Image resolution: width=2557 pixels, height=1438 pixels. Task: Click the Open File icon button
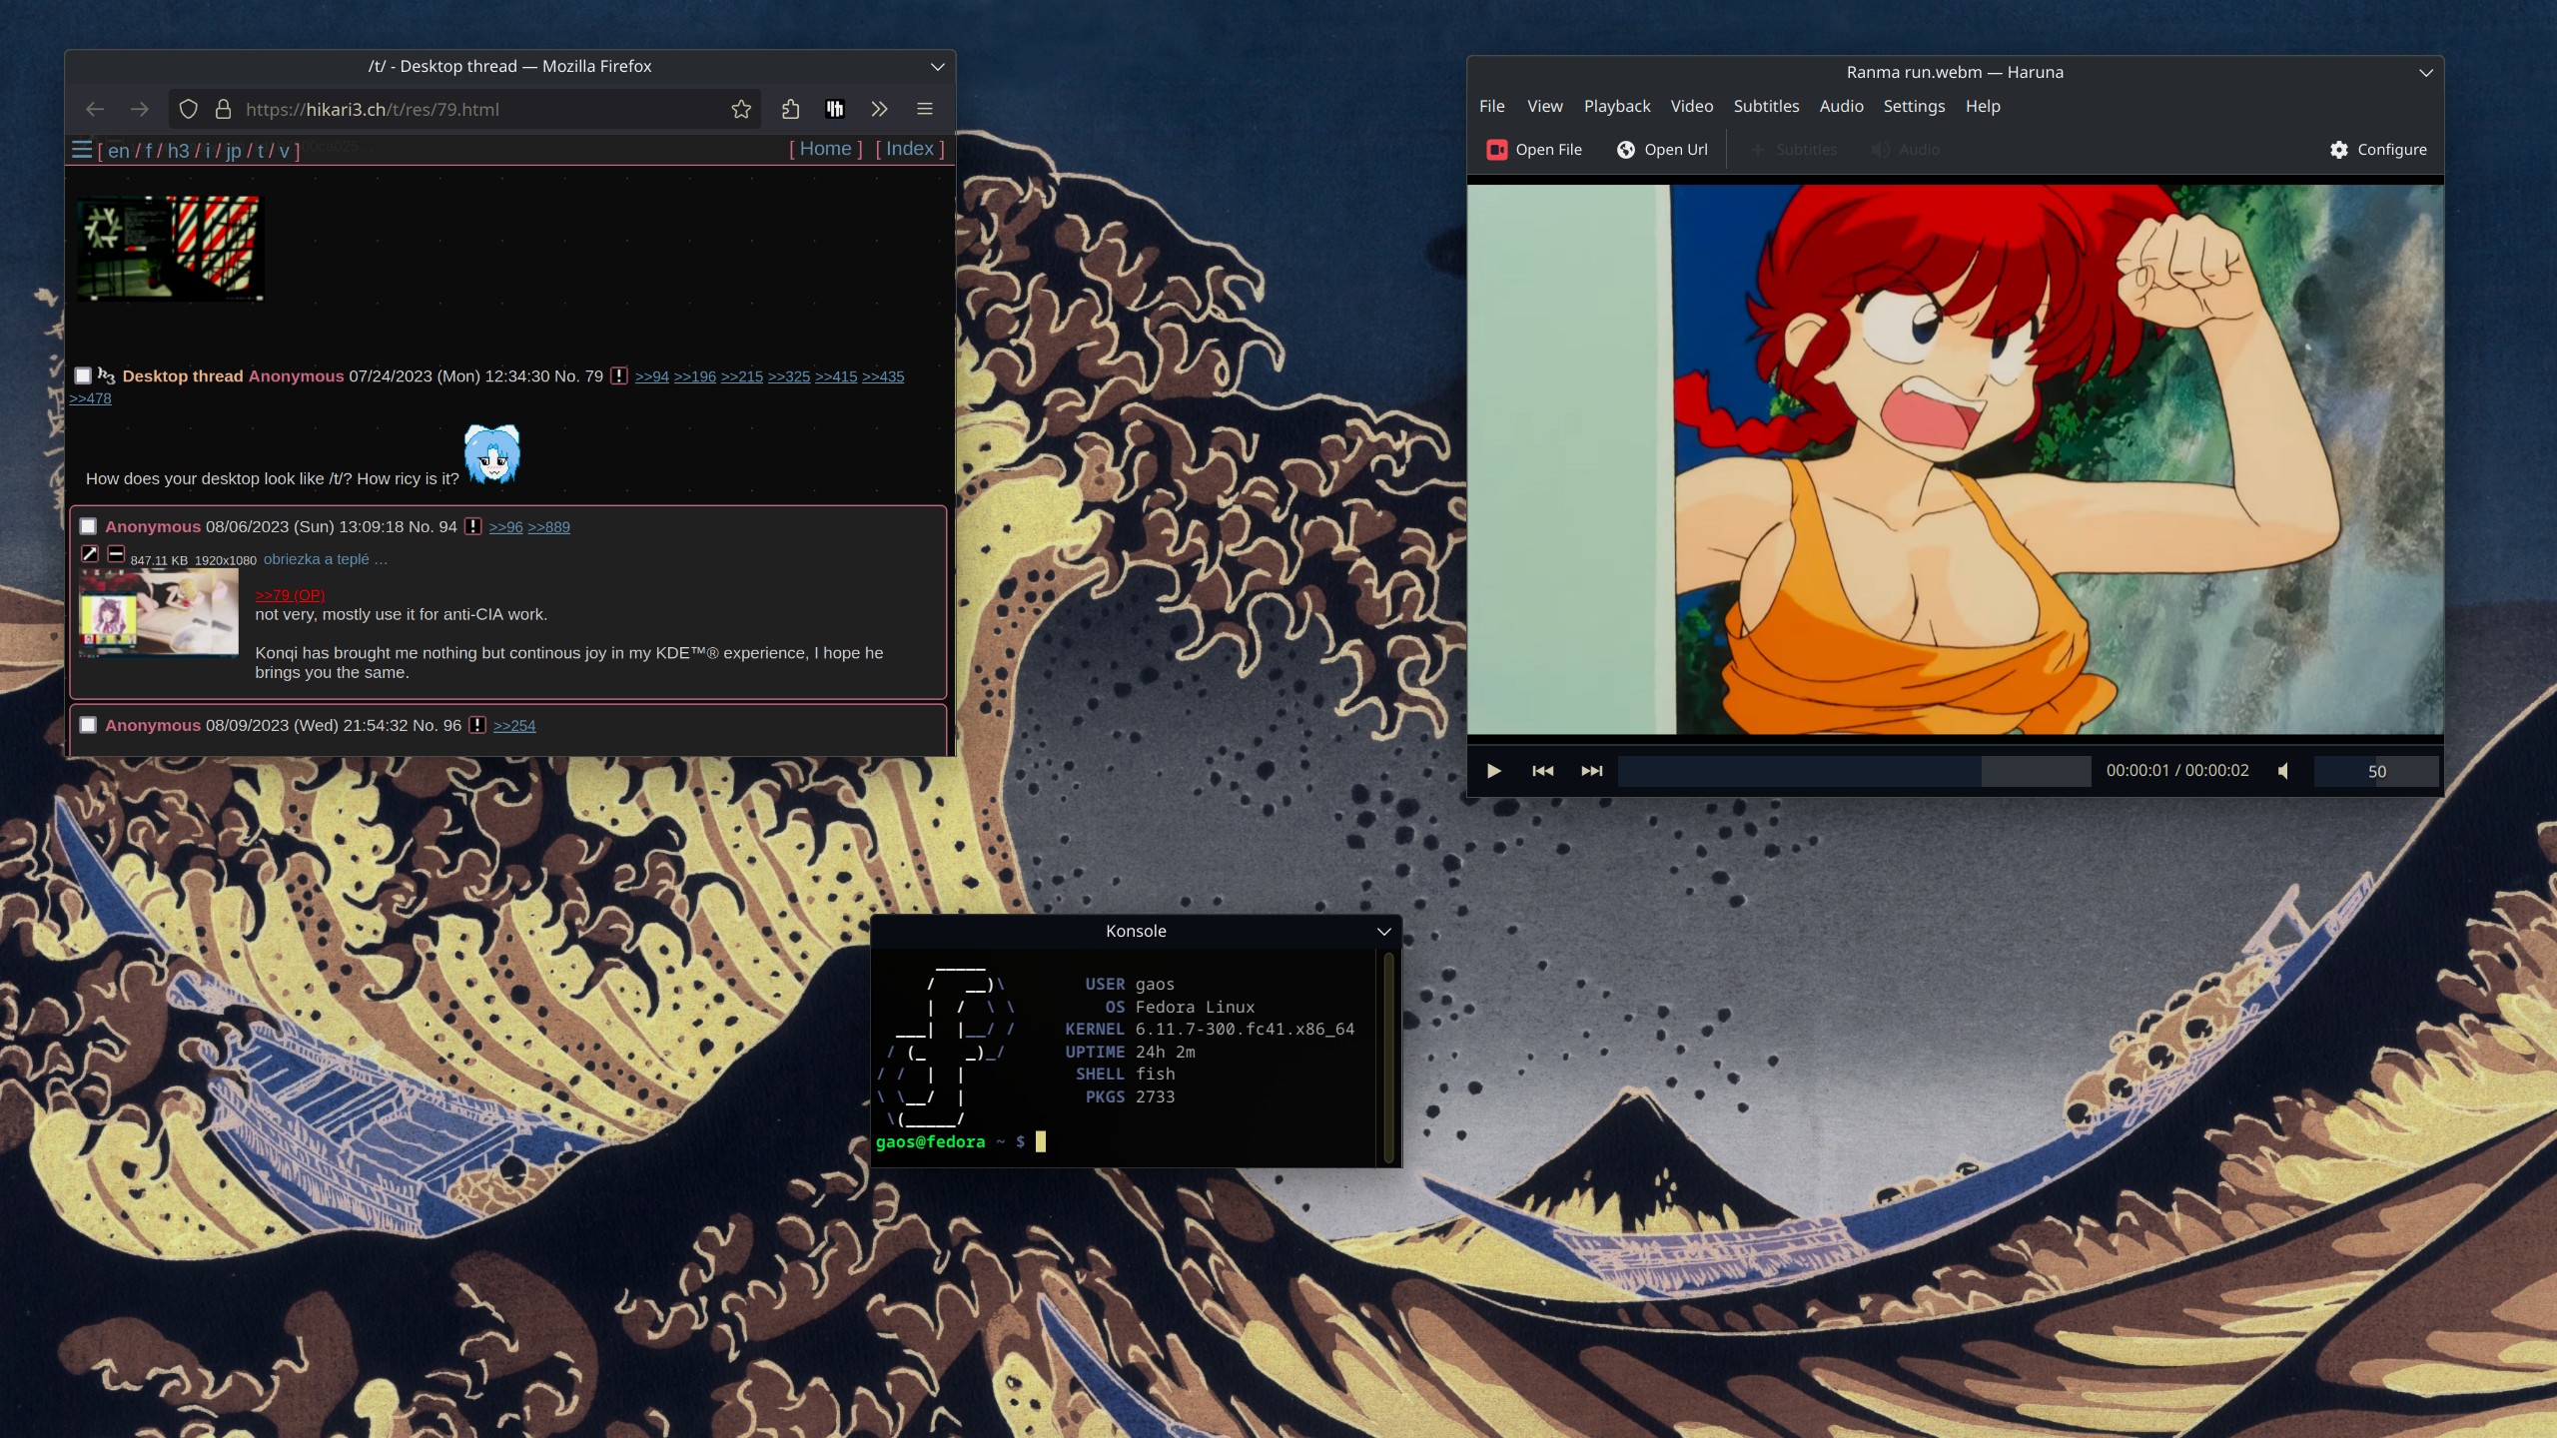click(x=1495, y=150)
